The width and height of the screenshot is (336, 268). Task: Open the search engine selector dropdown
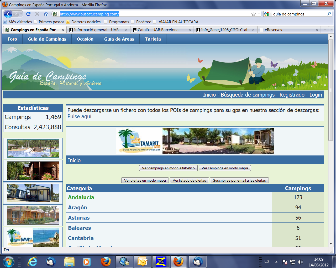click(268, 14)
